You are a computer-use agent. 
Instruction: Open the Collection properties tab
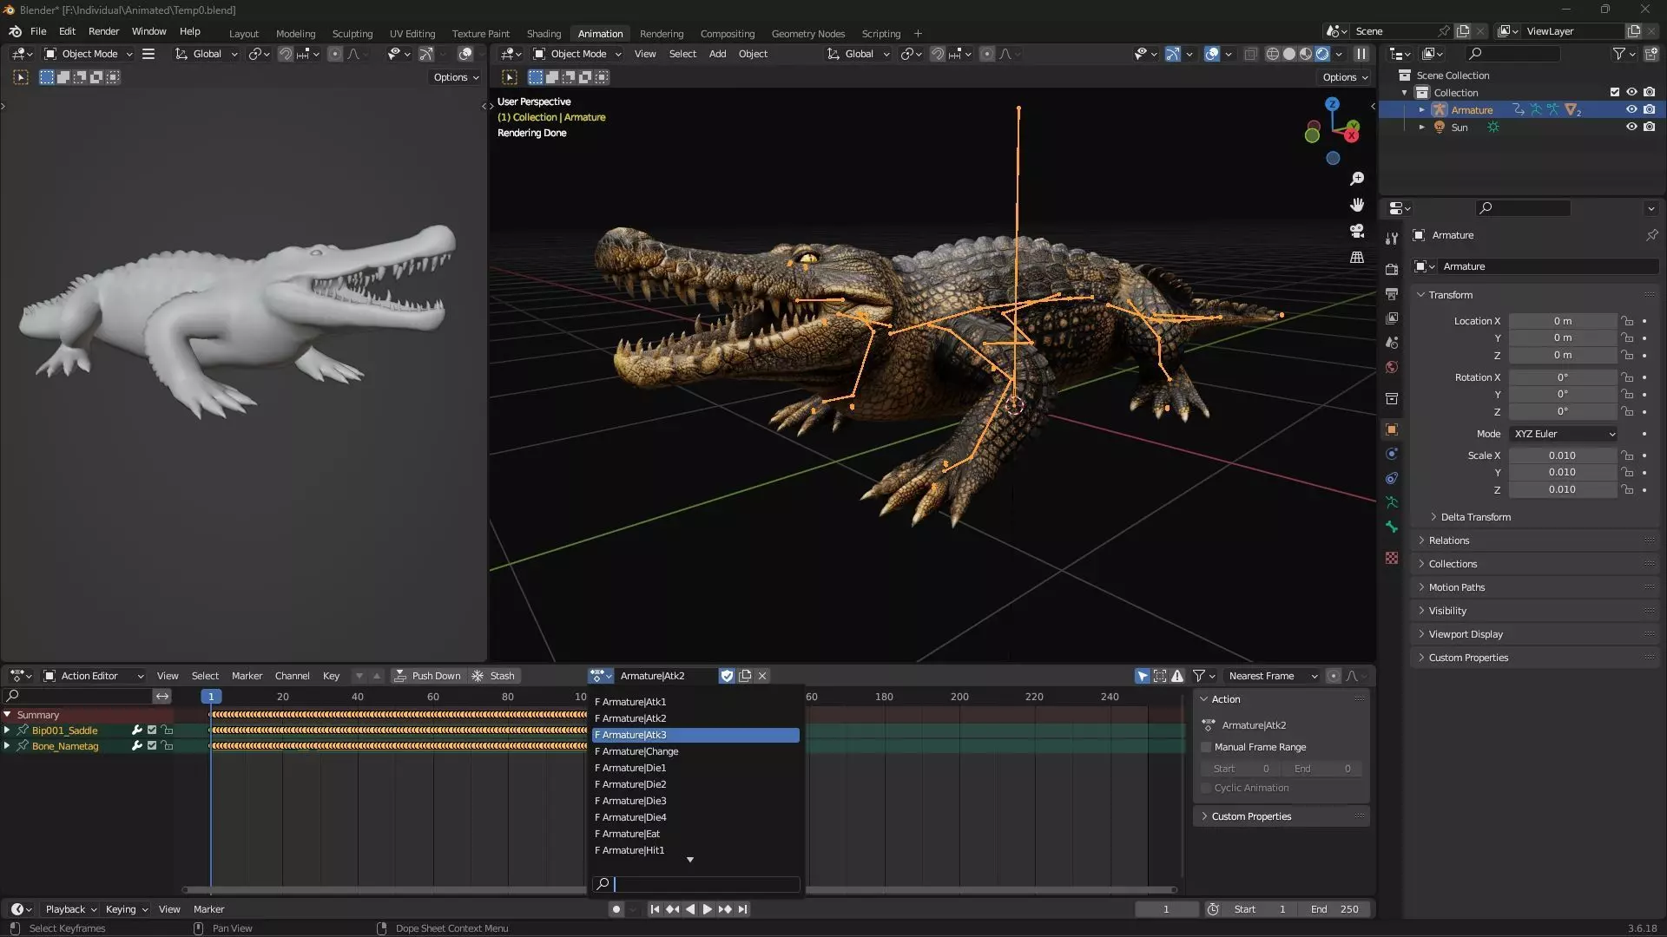tap(1392, 398)
